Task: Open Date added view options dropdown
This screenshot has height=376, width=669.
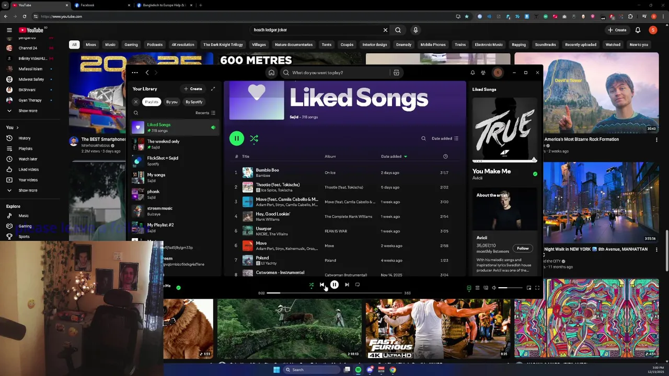Action: [445, 138]
